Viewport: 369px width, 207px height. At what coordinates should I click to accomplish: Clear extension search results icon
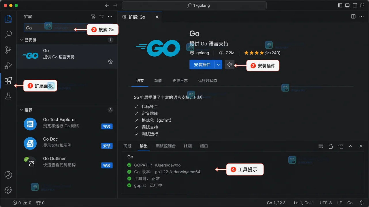[x=101, y=17]
